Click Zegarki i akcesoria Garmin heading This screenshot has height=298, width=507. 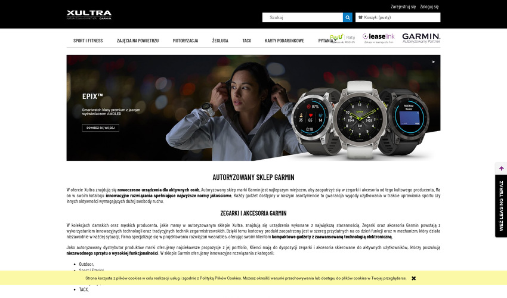click(253, 213)
